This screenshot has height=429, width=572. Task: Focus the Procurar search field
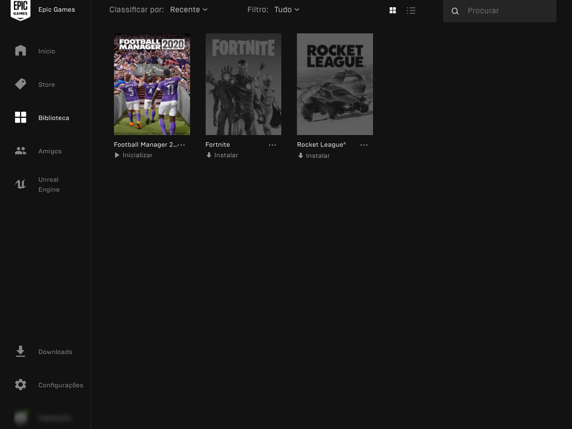point(499,11)
